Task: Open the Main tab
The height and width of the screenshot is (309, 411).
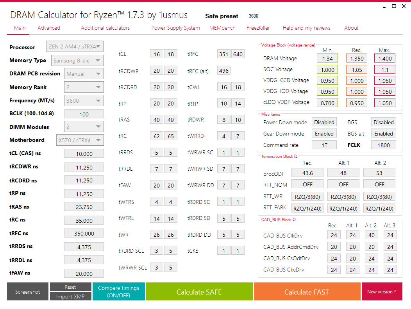Action: pos(20,28)
